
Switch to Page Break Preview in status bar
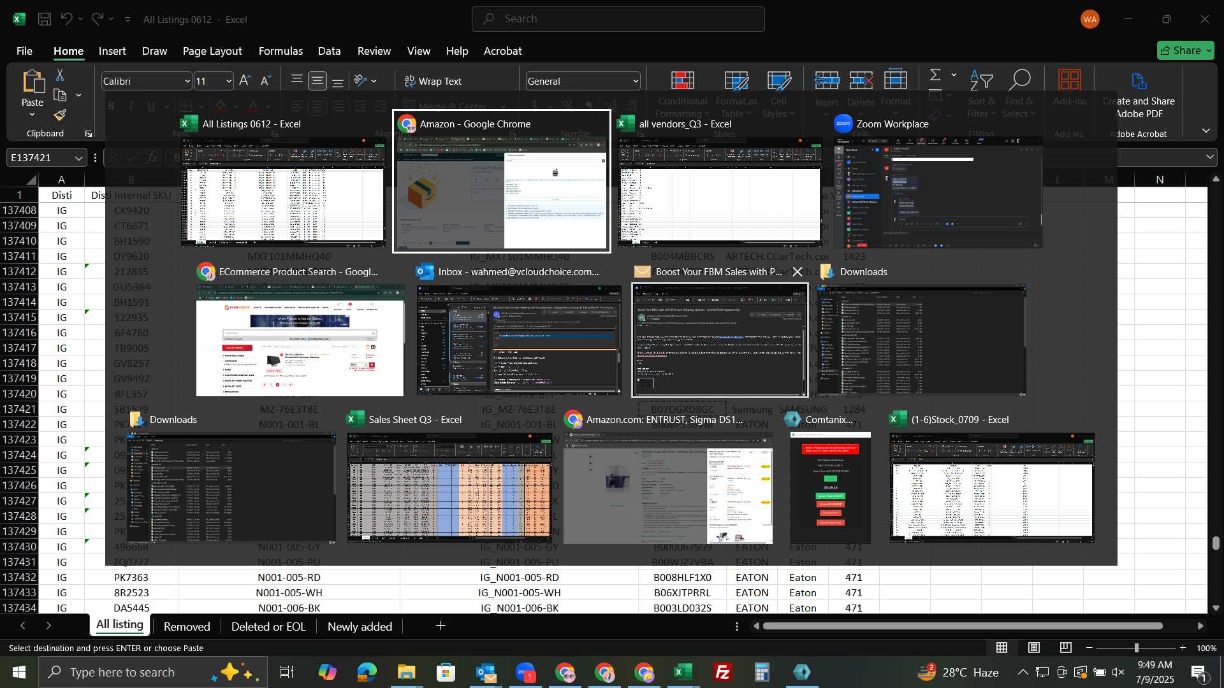tap(1066, 648)
